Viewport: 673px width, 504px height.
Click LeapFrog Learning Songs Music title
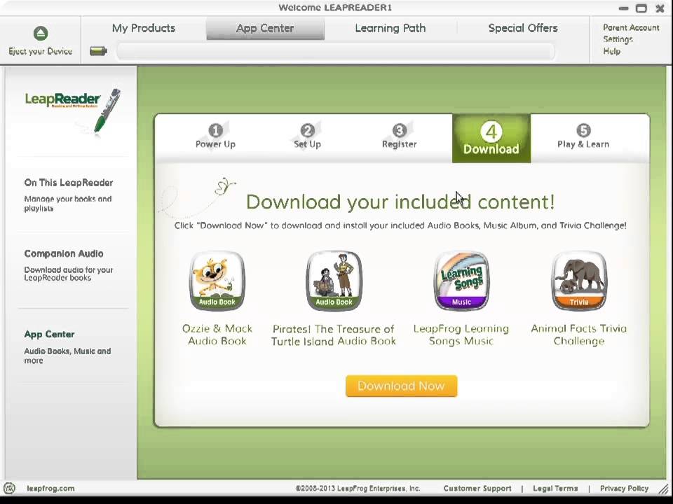click(461, 335)
